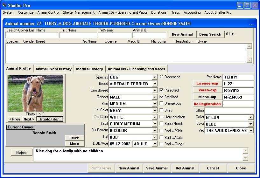Open About Shelter Pro menu
The width and height of the screenshot is (260, 178).
click(218, 12)
